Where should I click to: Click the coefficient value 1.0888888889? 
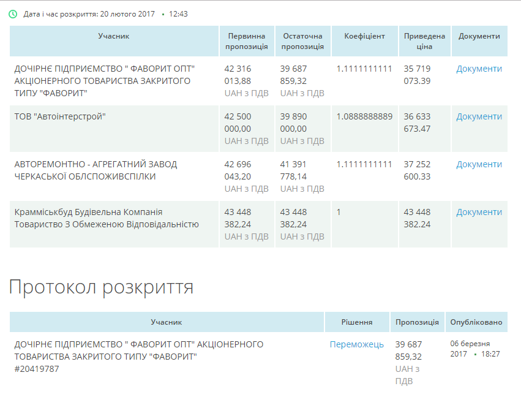(364, 116)
